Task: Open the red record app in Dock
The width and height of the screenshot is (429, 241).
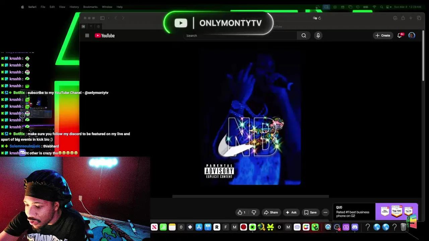Action: (243, 227)
